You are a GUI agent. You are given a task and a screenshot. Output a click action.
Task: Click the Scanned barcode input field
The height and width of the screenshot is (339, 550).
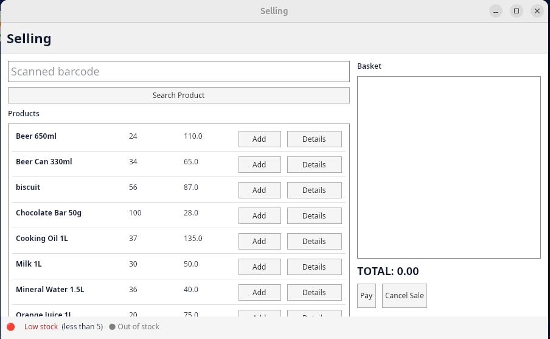tap(178, 71)
